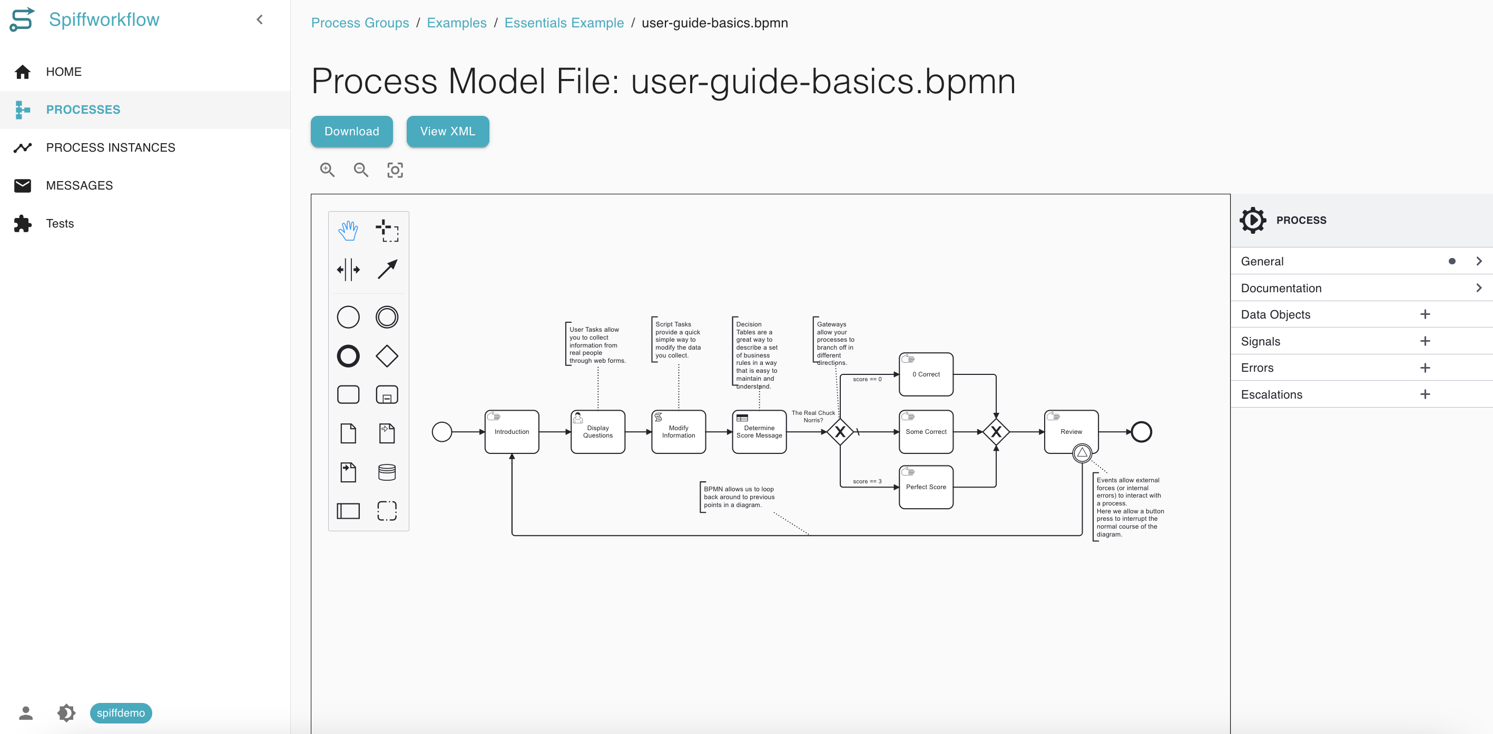Zoom in on the diagram
1493x734 pixels.
coord(328,170)
